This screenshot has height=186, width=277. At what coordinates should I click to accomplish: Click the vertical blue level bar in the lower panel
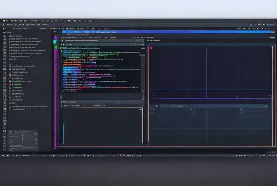[x=63, y=134]
